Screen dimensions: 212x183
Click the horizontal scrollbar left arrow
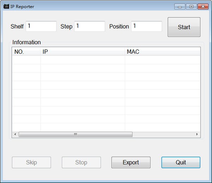15,134
